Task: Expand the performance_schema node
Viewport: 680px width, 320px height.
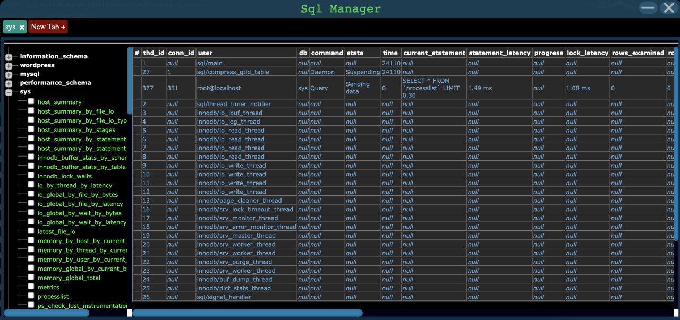Action: [8, 83]
